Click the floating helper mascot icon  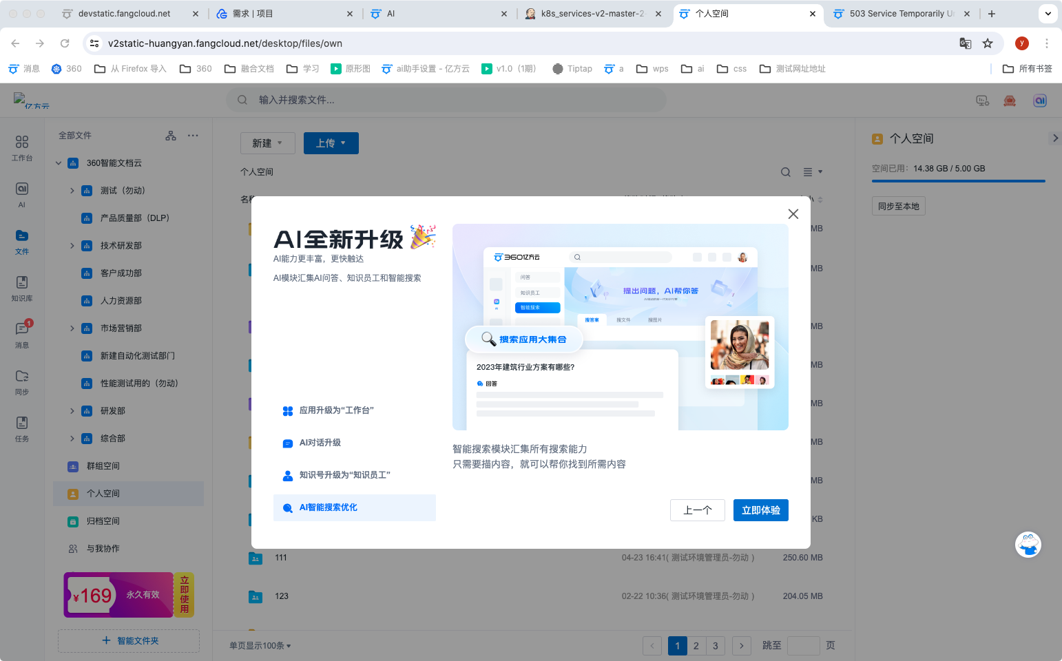1028,545
